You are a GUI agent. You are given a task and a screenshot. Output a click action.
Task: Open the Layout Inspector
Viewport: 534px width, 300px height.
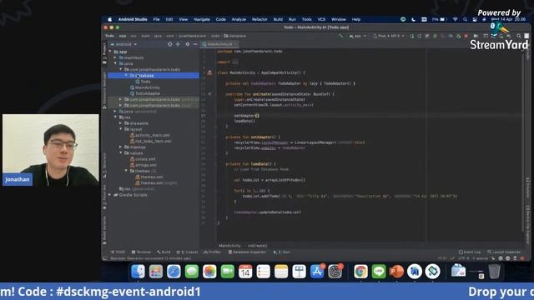click(504, 252)
